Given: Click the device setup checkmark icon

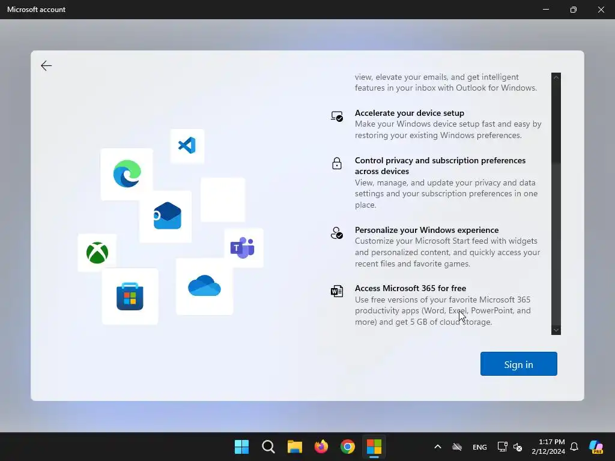Looking at the screenshot, I should [337, 116].
